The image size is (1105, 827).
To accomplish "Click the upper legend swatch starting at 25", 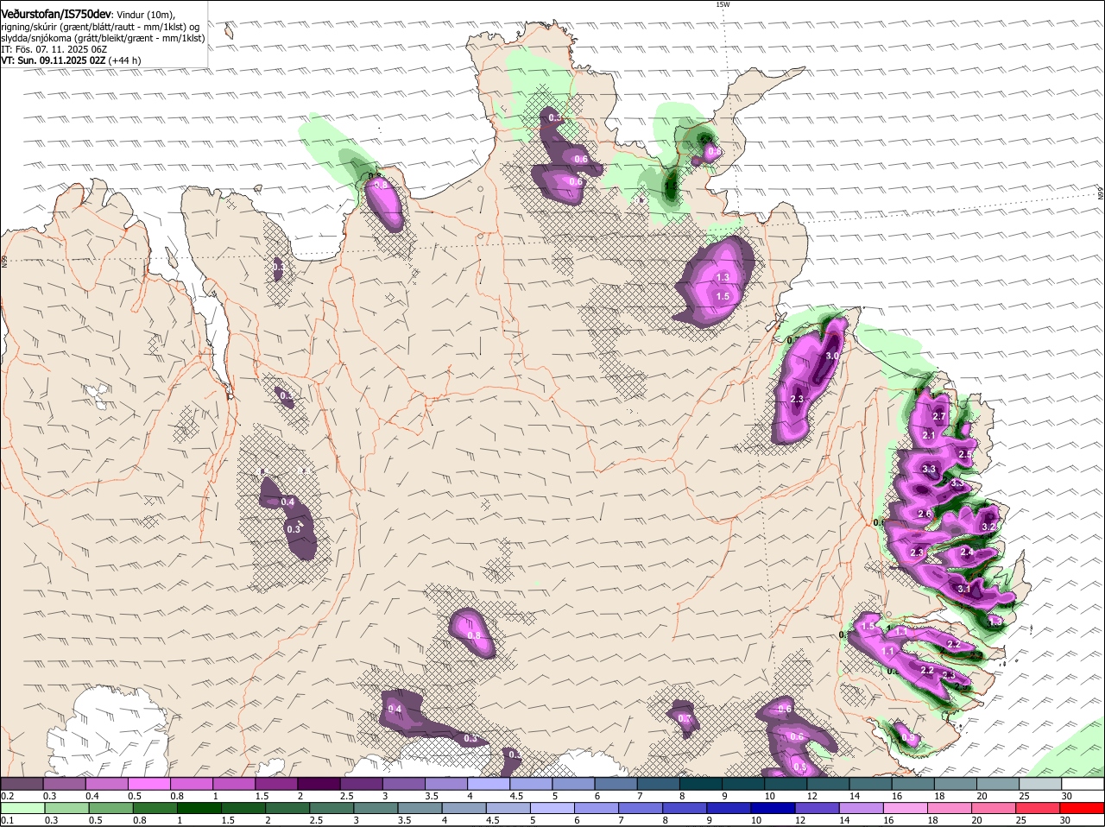I will tap(1041, 784).
